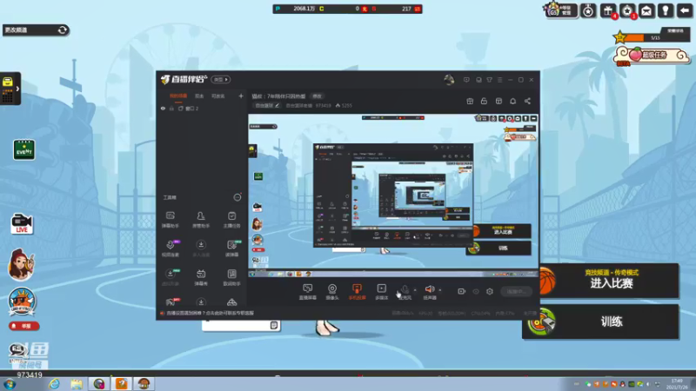Select the 窗口 2 source row

click(203, 109)
